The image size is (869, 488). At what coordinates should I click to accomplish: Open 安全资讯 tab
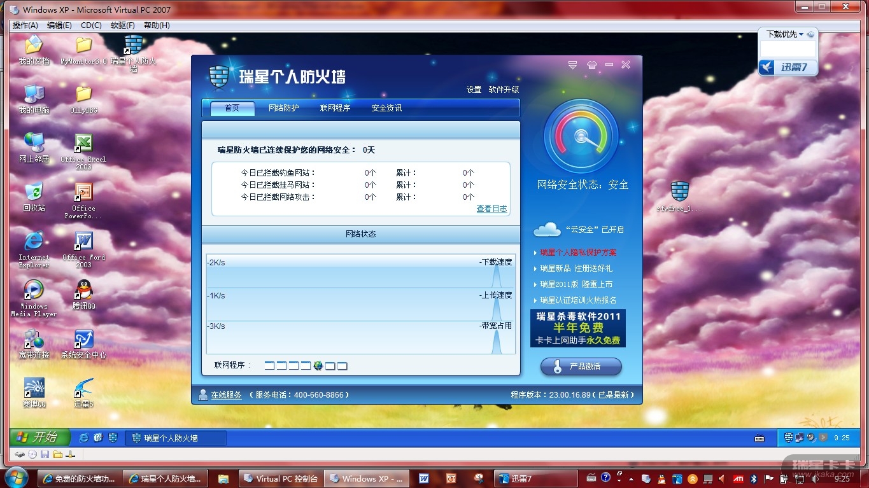point(386,108)
